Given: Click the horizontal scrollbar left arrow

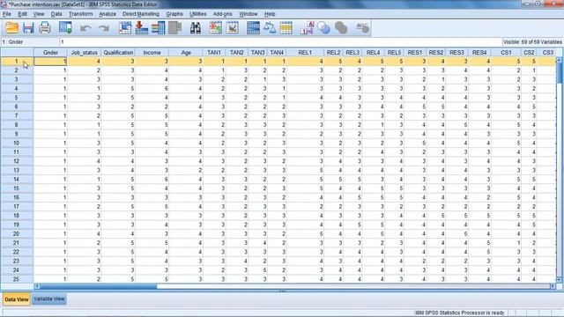Looking at the screenshot, I should pyautogui.click(x=37, y=286).
